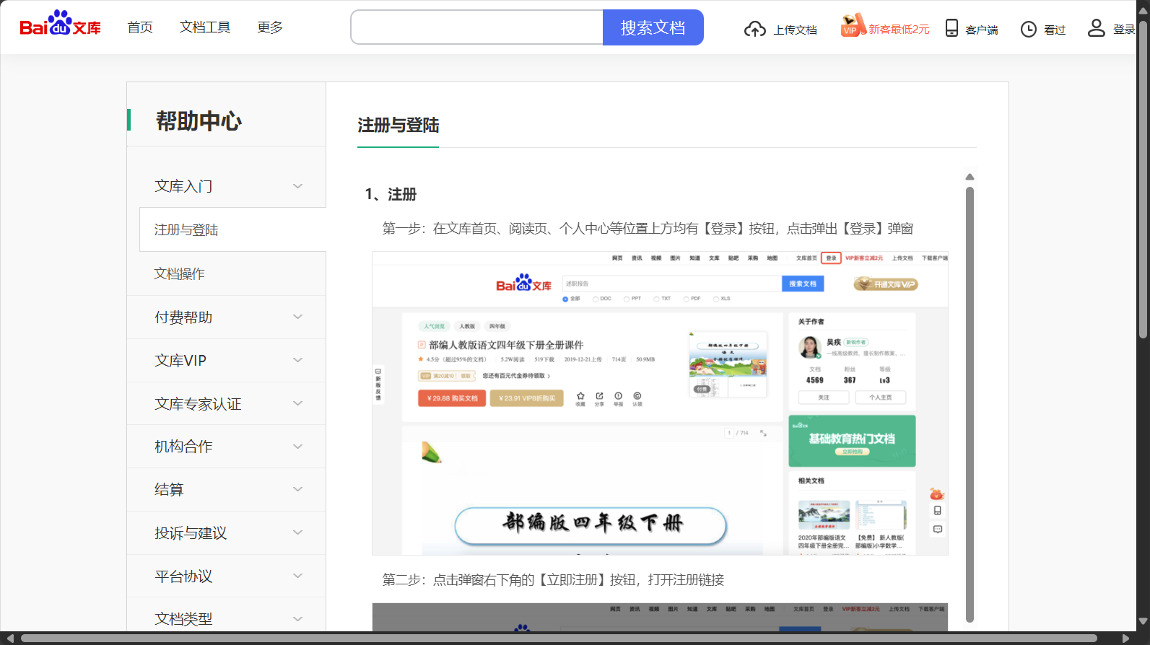
Task: Click the mobile client phone icon
Action: pyautogui.click(x=952, y=28)
